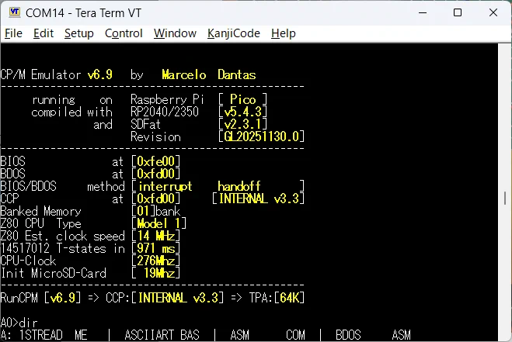Open the File menu
Image resolution: width=512 pixels, height=342 pixels.
[x=13, y=33]
